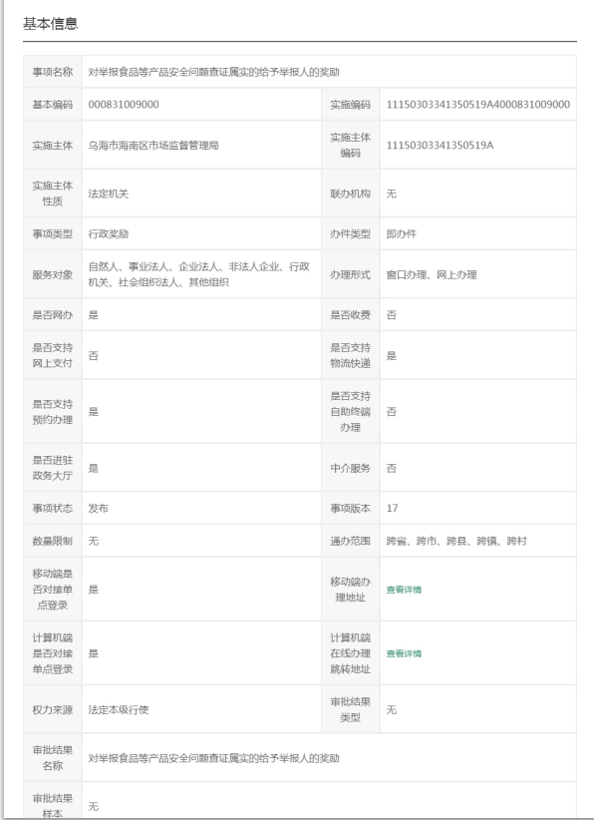Click the 通办范围 value cell
This screenshot has width=594, height=820.
(x=478, y=541)
